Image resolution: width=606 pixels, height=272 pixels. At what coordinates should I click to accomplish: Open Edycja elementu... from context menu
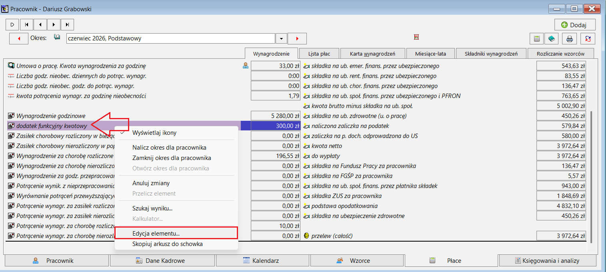[x=176, y=233]
